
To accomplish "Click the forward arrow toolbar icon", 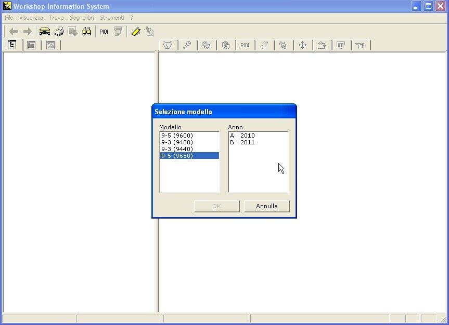I will tap(28, 31).
